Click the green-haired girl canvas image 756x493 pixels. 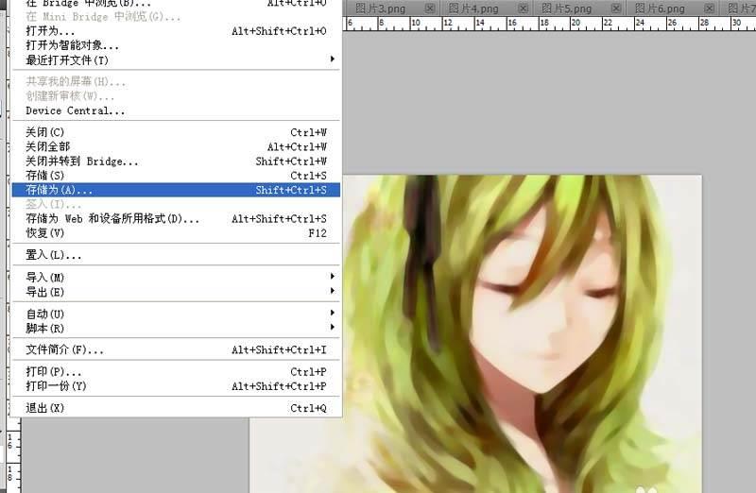(523, 334)
